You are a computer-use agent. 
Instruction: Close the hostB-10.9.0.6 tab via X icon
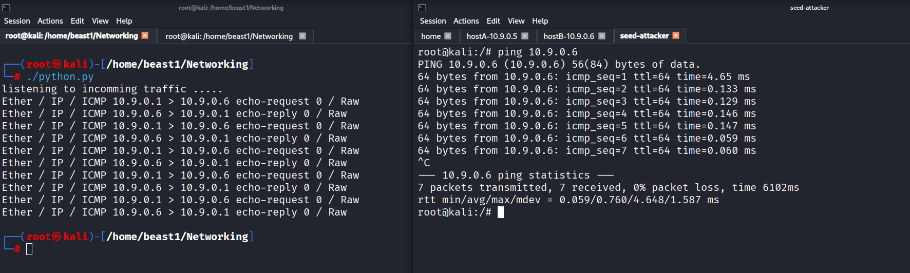point(602,36)
